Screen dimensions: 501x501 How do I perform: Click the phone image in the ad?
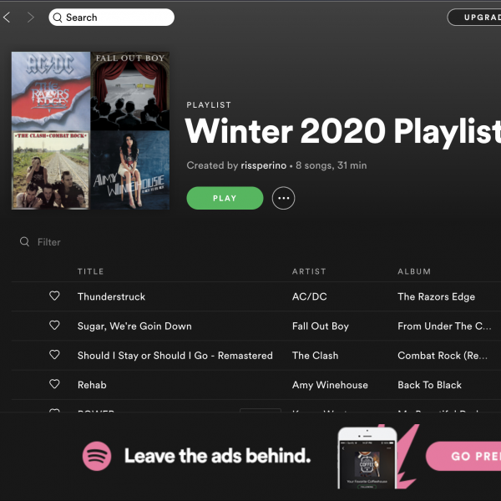click(367, 458)
